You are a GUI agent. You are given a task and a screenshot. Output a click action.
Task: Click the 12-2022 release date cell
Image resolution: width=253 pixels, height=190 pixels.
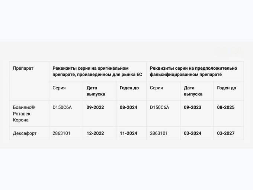pos(100,133)
